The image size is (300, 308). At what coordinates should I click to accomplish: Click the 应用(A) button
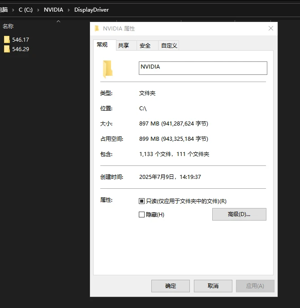255,286
